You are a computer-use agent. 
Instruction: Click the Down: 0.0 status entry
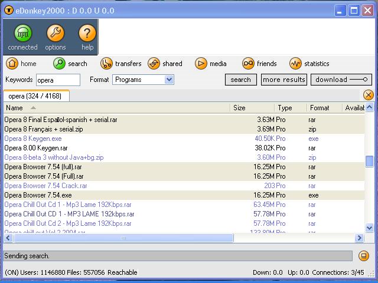(x=268, y=272)
